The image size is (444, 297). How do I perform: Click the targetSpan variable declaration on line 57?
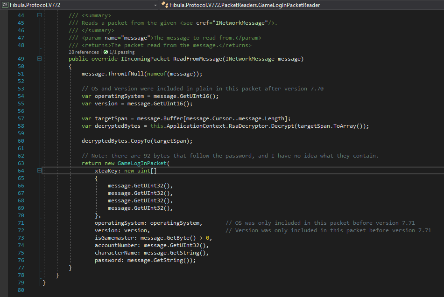click(111, 118)
